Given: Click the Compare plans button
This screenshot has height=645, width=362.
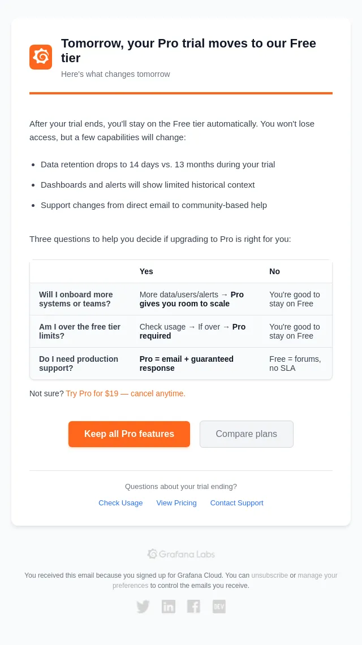Looking at the screenshot, I should coord(247,434).
